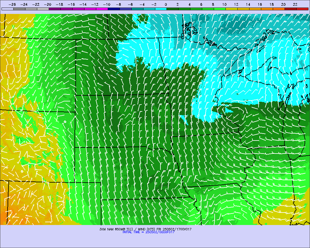Viewport: 310px width, 248px height.
Task: Pick the dark green swatch between 0 and 2
Action: pyautogui.click(x=173, y=9)
